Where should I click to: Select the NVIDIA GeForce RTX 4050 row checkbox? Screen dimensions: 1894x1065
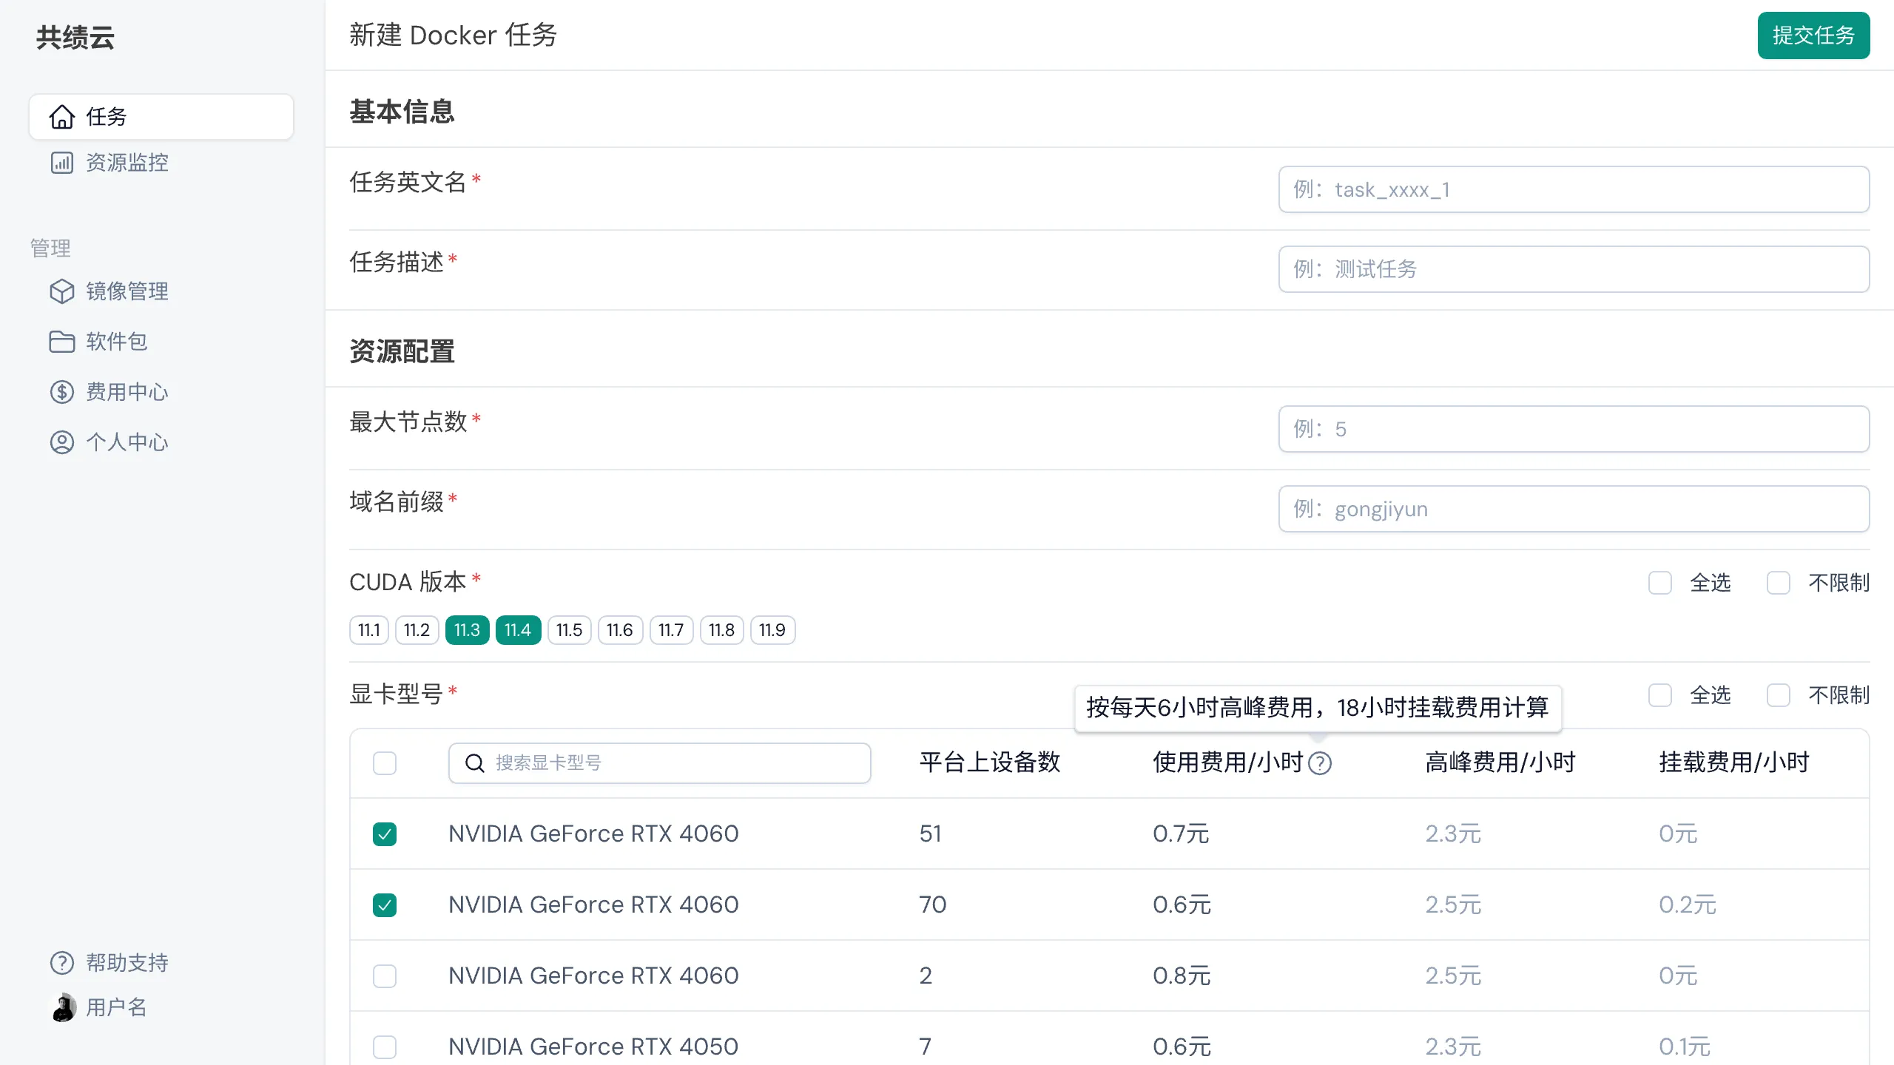click(x=385, y=1047)
